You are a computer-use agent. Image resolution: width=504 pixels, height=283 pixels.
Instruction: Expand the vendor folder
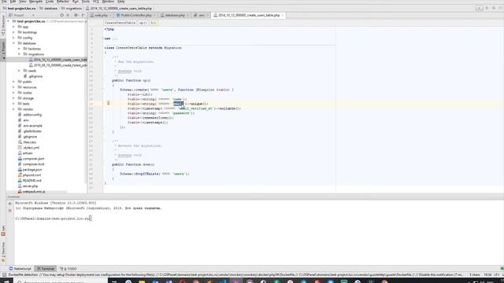tap(14, 109)
